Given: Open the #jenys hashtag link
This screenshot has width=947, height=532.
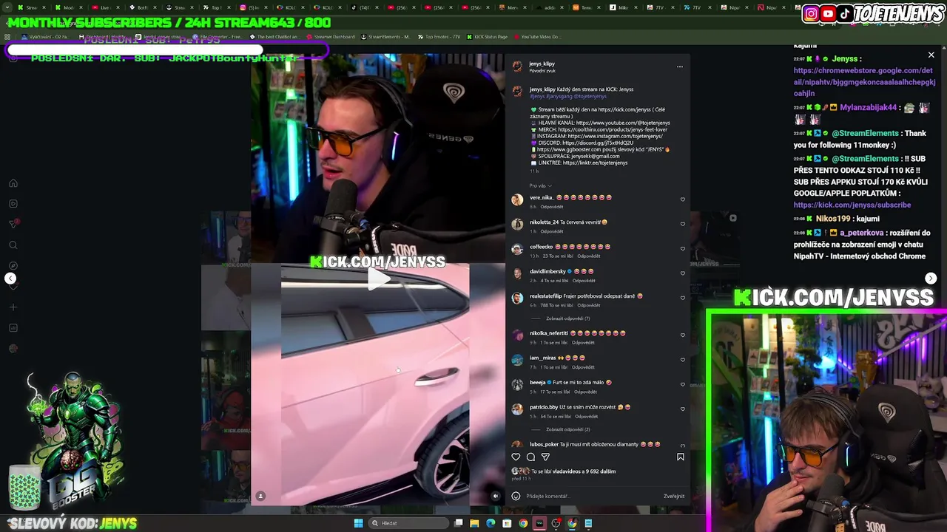Looking at the screenshot, I should pos(537,96).
